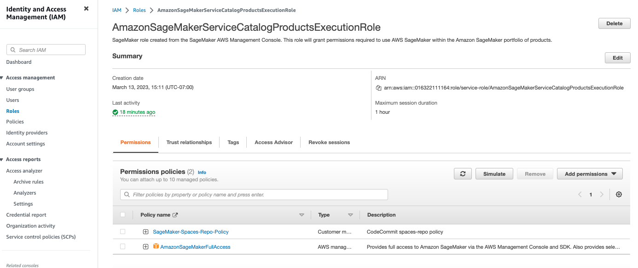Viewport: 638px width, 268px height.
Task: Click the 'Customer m…' type cell
Action: click(335, 232)
